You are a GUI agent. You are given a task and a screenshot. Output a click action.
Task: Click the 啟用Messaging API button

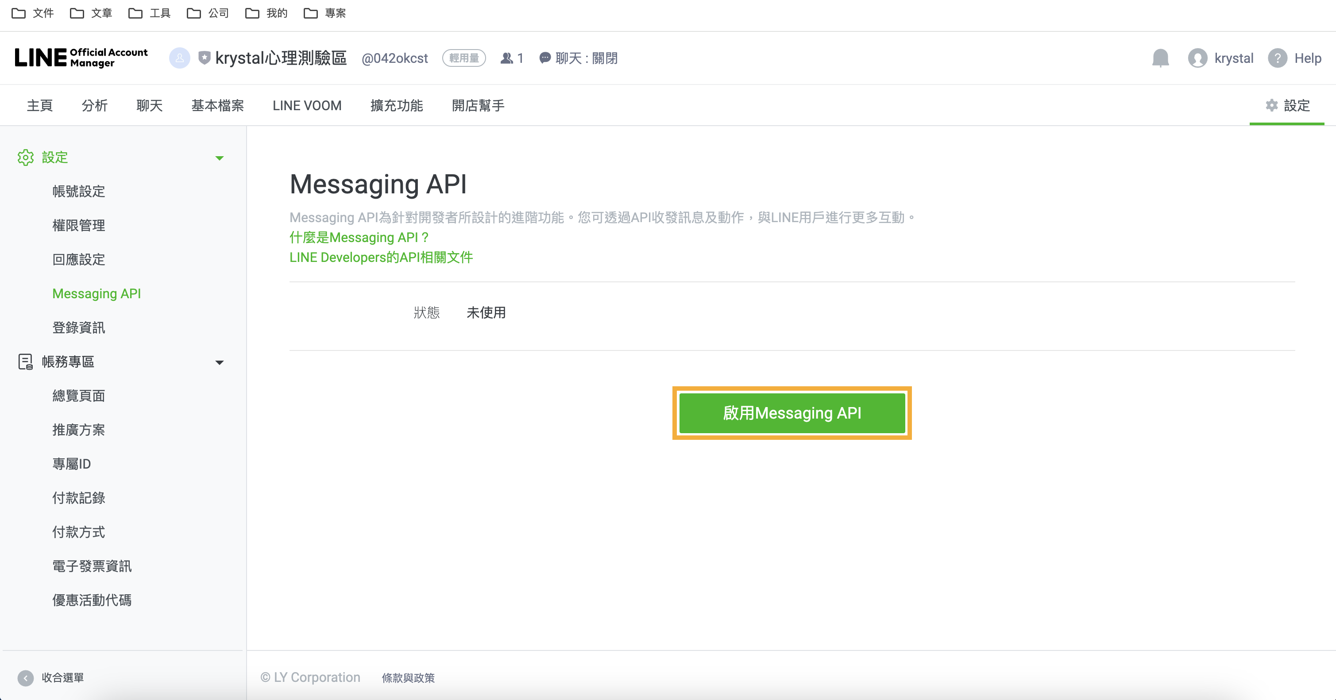point(792,413)
